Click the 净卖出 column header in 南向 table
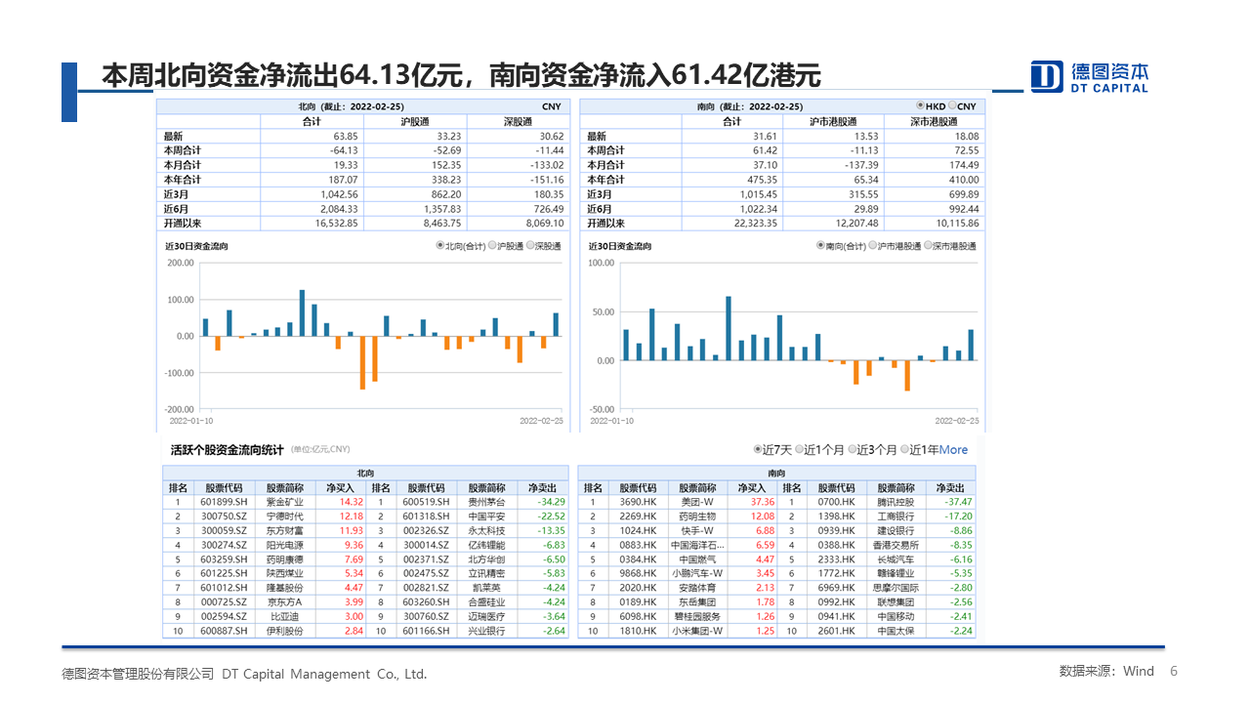Screen dimensions: 1250x703 pyautogui.click(x=951, y=488)
